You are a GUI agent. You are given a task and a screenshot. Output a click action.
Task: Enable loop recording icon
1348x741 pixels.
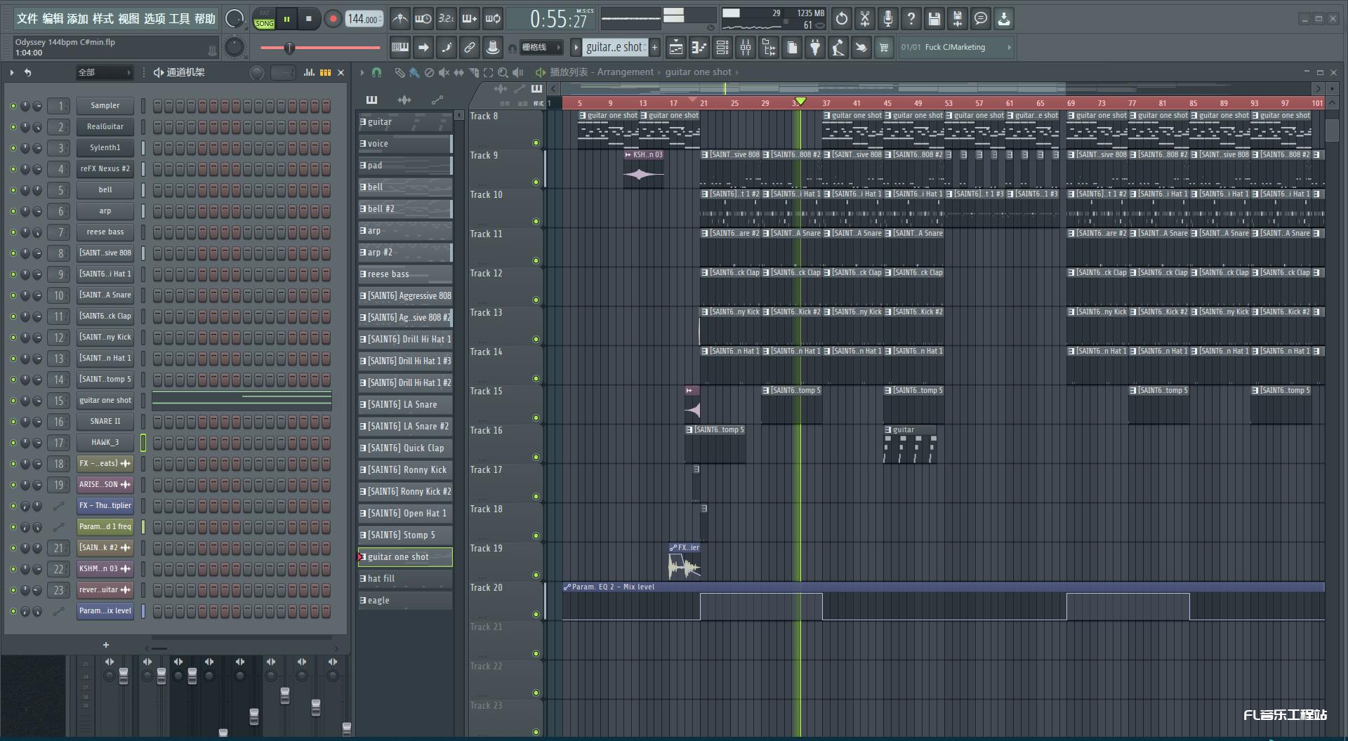(494, 19)
